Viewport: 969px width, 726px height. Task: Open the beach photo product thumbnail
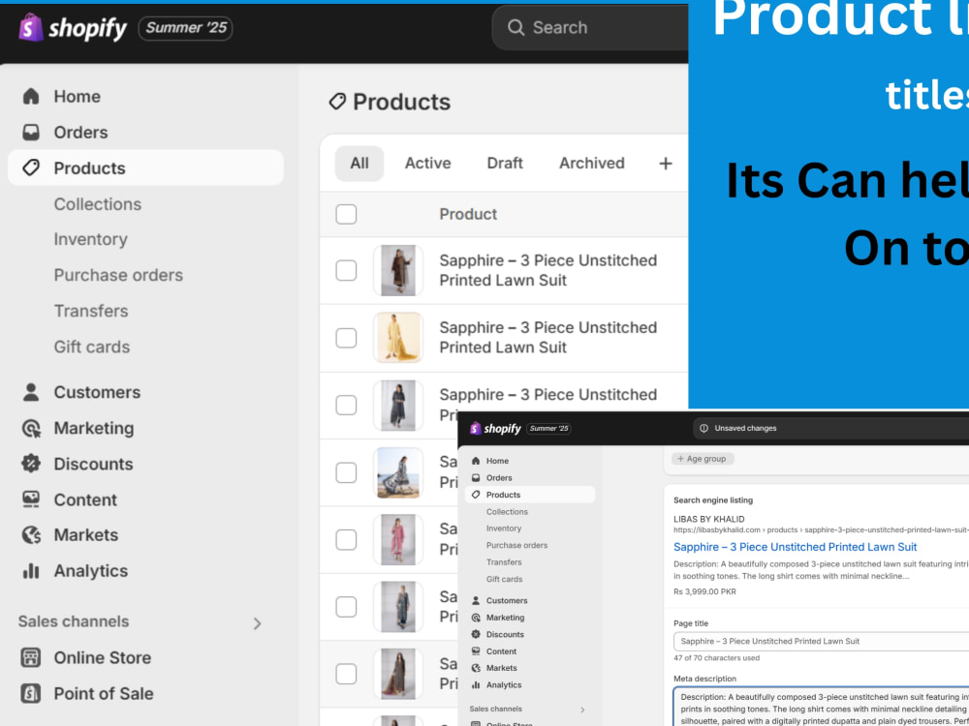pos(398,473)
